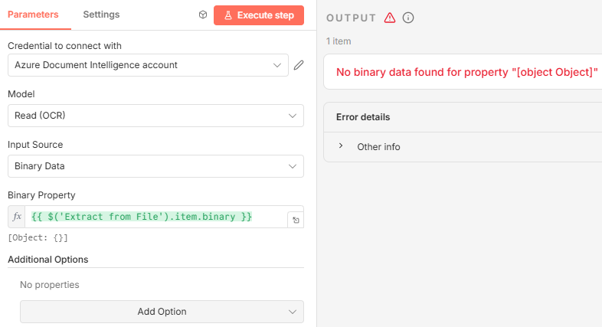Open the expression editor icon in Binary Property field
This screenshot has width=602, height=327.
(294, 220)
